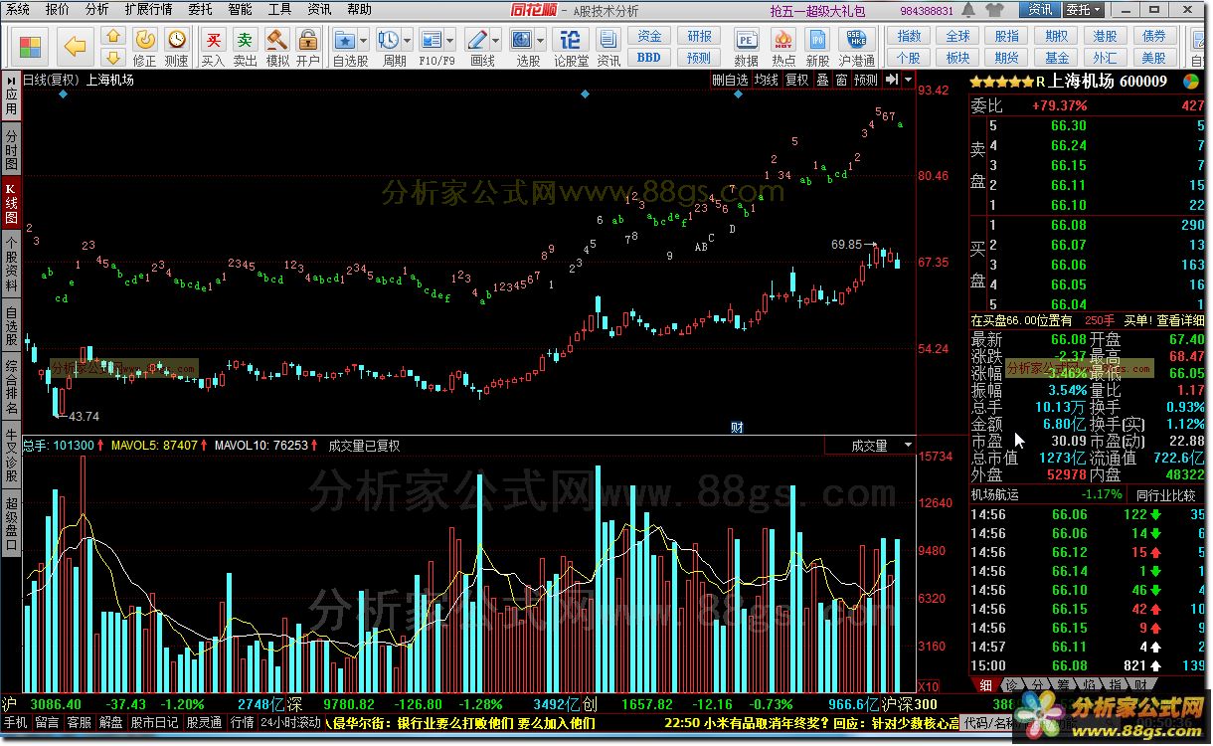Toggle 预测 forecast on chart header

click(x=866, y=80)
